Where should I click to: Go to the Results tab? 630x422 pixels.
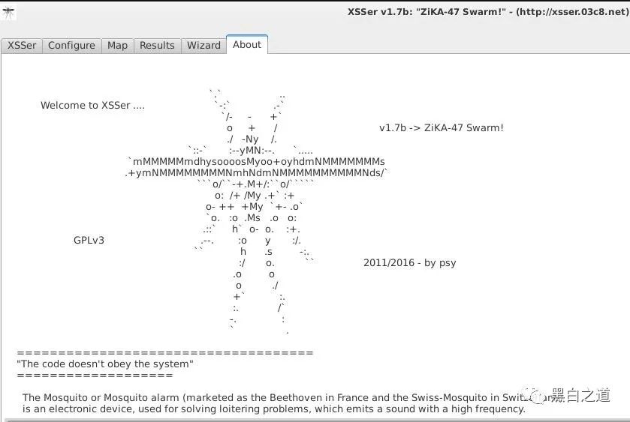[x=157, y=45]
